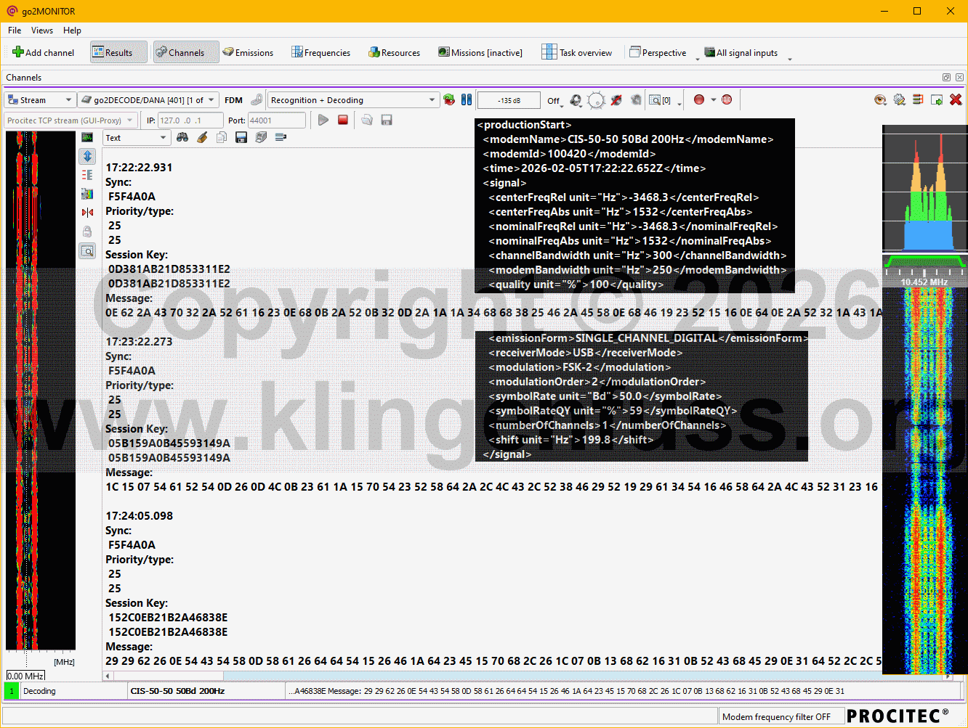The width and height of the screenshot is (968, 728).
Task: Open the Text display format dropdown
Action: click(x=136, y=138)
